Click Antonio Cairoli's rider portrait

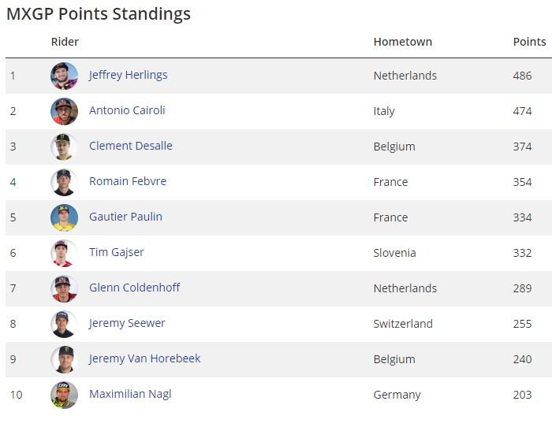tap(64, 111)
